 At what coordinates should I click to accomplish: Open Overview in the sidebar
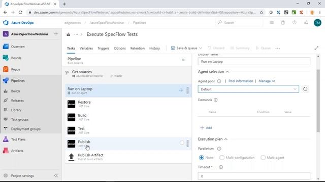click(x=18, y=47)
